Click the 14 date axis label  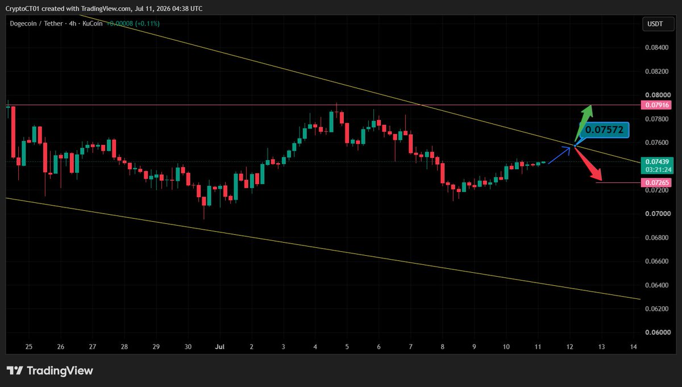click(633, 346)
